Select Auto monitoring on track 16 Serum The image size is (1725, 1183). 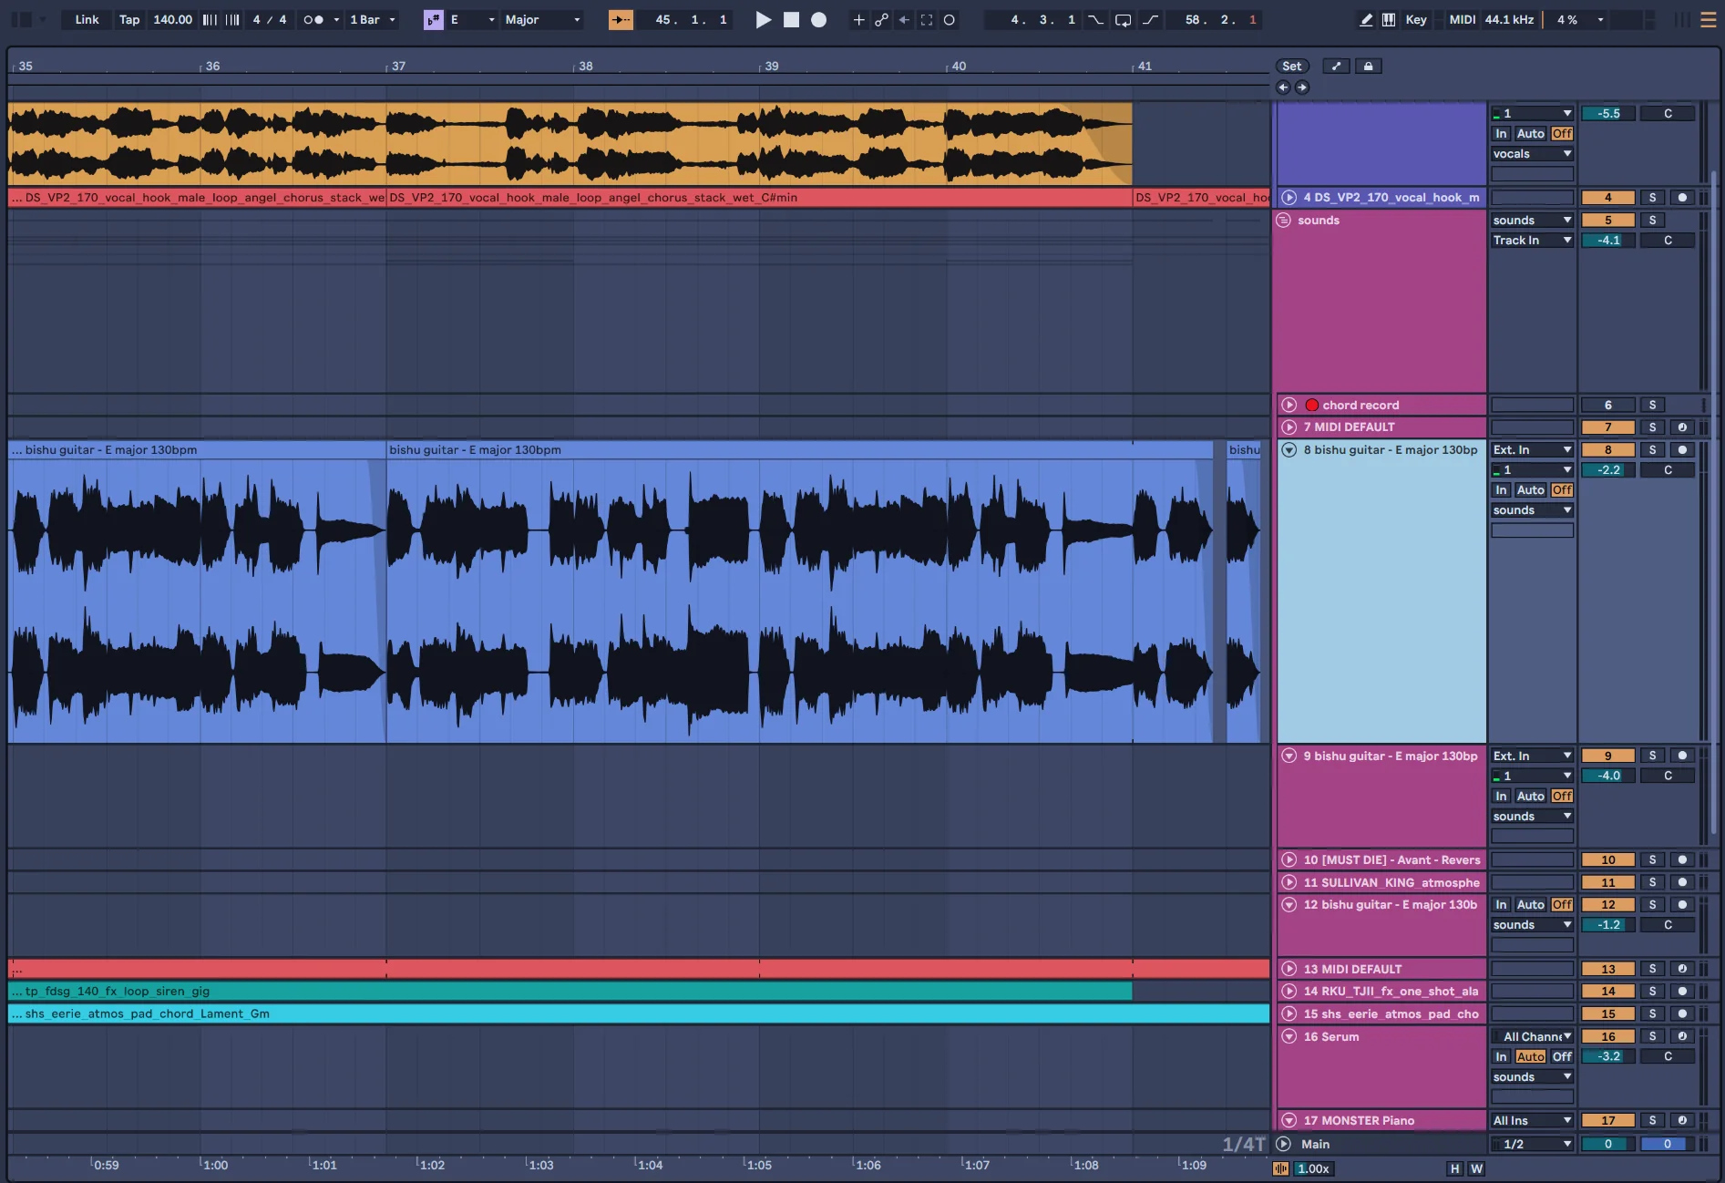1530,1056
